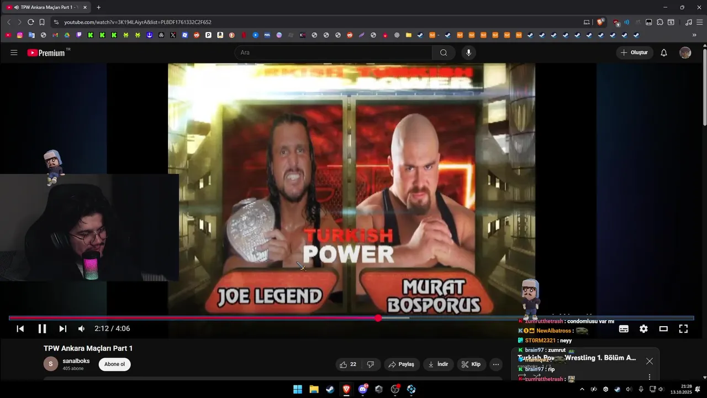Seek using the red progress bar scrubber
Viewport: 707px width, 398px height.
378,318
